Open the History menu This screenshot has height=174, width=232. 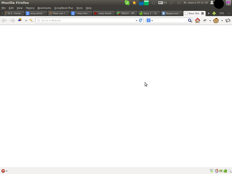[x=30, y=8]
